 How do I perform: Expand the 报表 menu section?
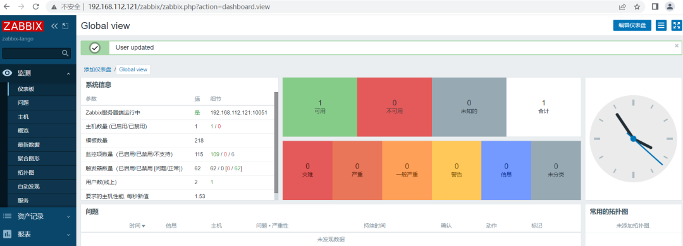pos(38,234)
